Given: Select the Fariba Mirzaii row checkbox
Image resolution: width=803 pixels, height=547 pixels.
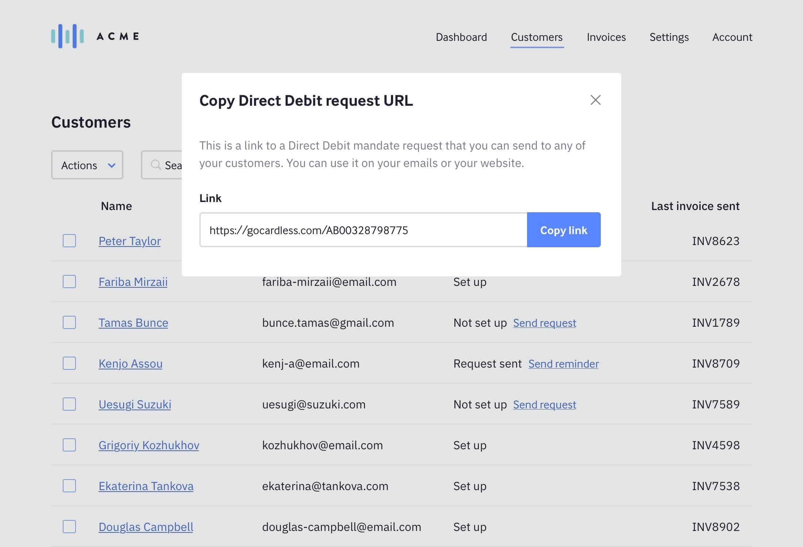Looking at the screenshot, I should [x=69, y=282].
